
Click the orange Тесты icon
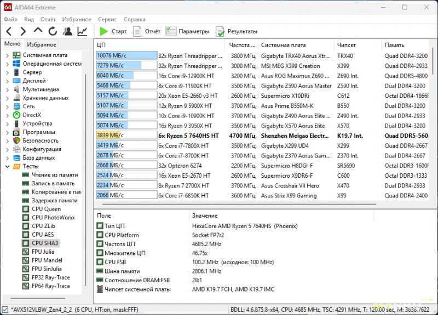(x=17, y=167)
